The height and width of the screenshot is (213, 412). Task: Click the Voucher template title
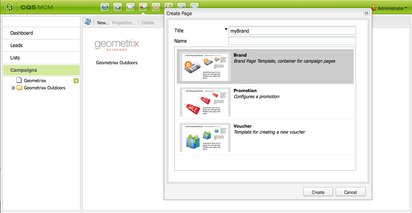(x=243, y=126)
